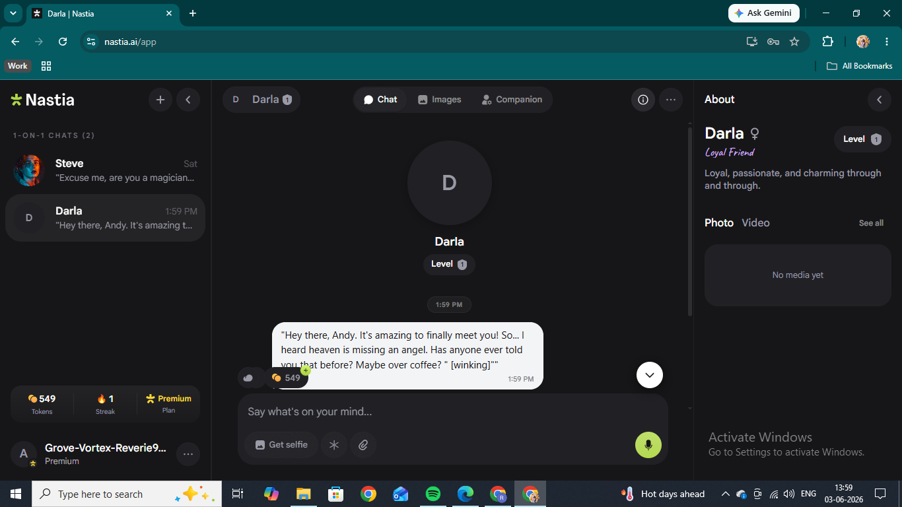This screenshot has width=902, height=507.
Task: Switch to the Images tab
Action: [x=439, y=100]
